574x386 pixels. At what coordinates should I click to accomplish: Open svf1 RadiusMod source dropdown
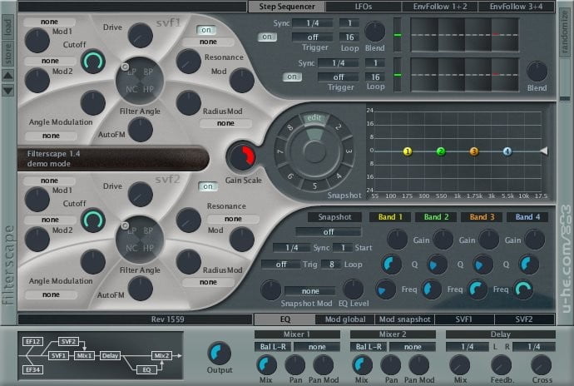pos(225,123)
